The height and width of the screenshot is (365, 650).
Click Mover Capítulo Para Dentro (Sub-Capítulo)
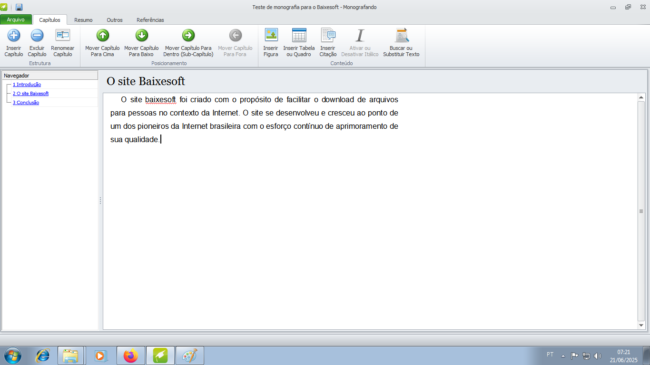tap(188, 43)
